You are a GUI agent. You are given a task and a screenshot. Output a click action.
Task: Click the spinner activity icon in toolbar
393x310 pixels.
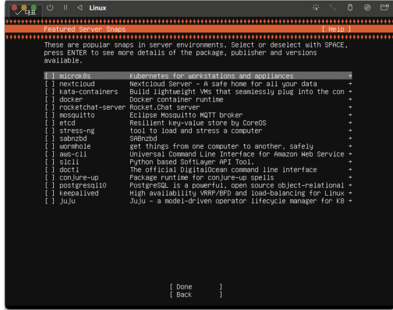point(316,8)
